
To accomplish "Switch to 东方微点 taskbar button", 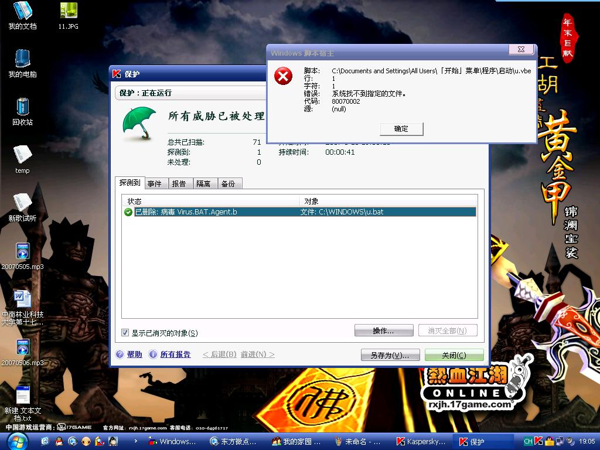I will pyautogui.click(x=234, y=442).
